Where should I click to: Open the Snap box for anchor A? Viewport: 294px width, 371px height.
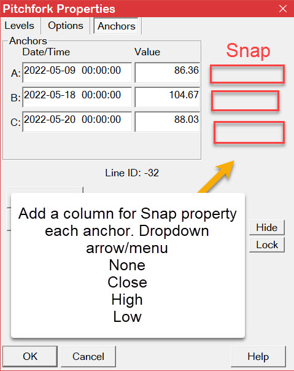[x=247, y=74]
